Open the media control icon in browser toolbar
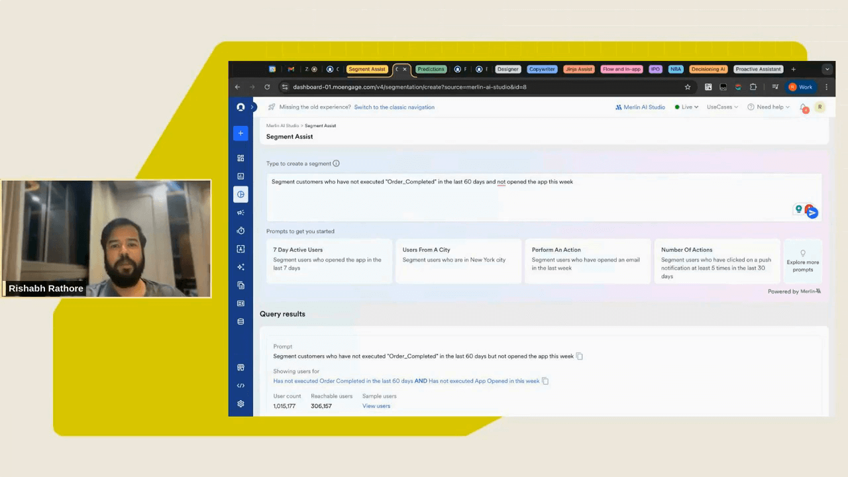Screen dimensions: 848x477 [x=775, y=87]
